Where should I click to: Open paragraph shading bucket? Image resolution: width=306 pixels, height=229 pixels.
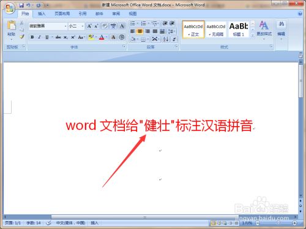pos(134,39)
